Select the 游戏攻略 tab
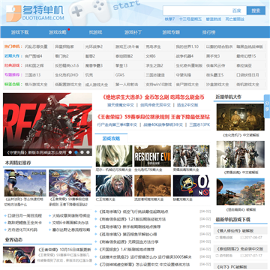This screenshot has width=270, height=270. (111, 139)
